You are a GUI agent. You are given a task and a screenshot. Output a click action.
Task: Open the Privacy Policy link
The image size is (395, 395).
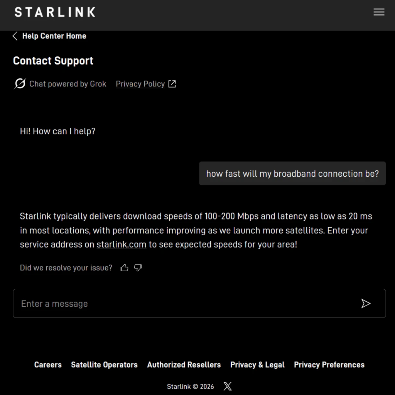[140, 84]
